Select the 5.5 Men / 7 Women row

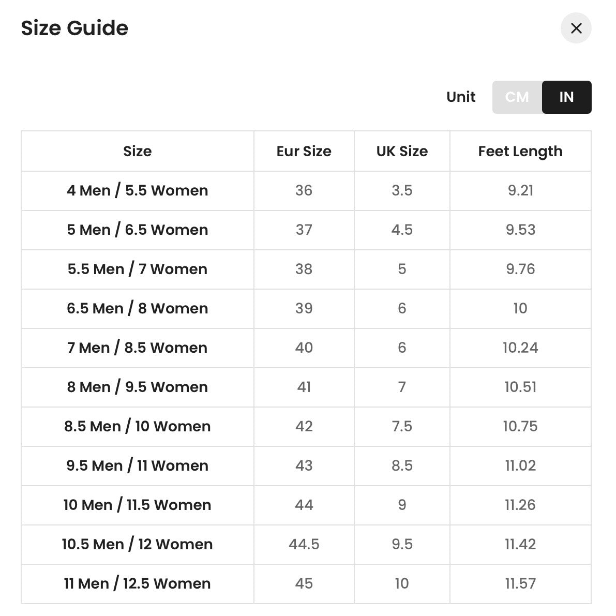(x=306, y=269)
